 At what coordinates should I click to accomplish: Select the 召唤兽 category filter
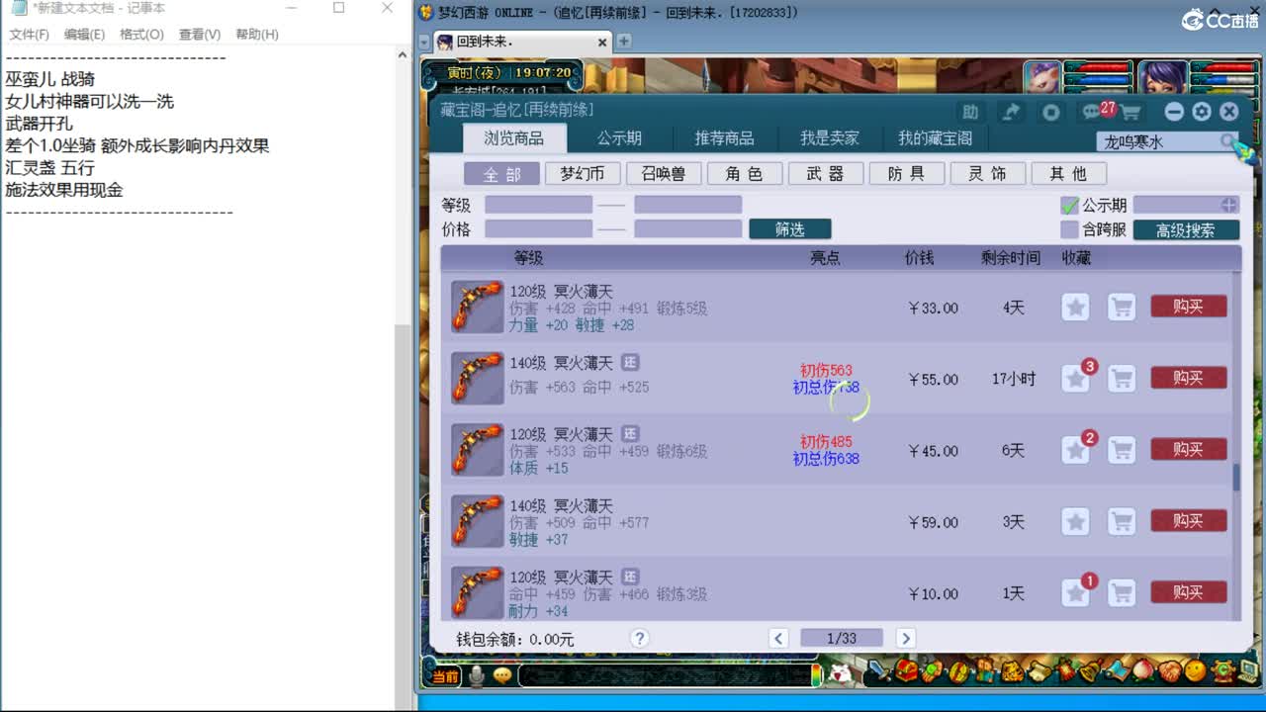(x=664, y=174)
